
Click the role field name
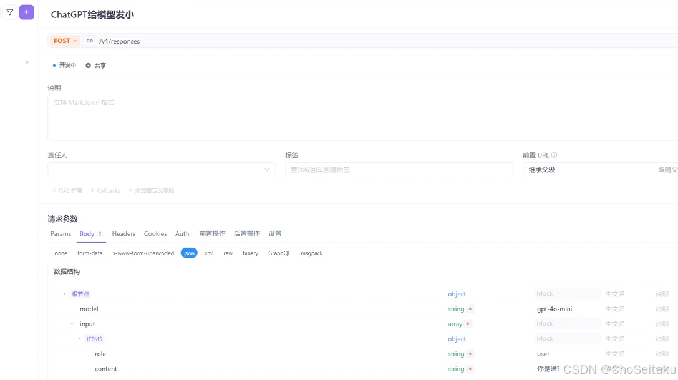[x=100, y=354]
